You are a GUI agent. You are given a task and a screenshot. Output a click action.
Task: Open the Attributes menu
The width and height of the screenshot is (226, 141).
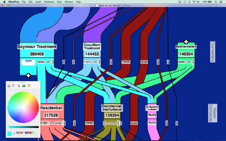point(49,2)
